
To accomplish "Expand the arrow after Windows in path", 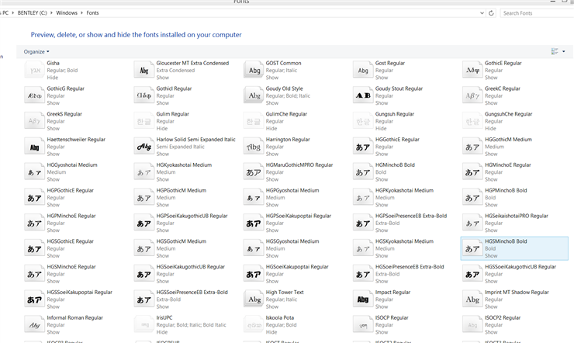I will tap(81, 13).
